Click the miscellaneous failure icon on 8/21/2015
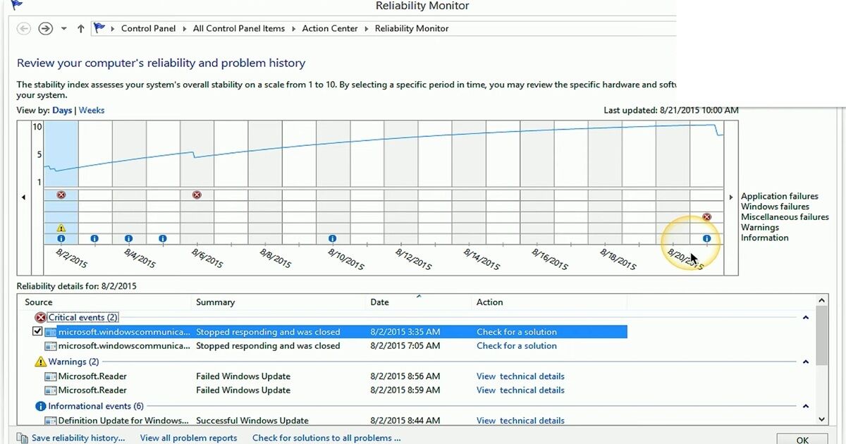This screenshot has height=444, width=846. pos(706,217)
